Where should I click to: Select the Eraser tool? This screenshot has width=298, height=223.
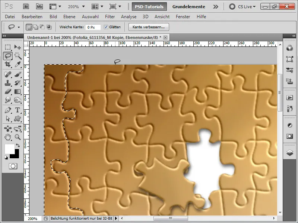(x=8, y=91)
